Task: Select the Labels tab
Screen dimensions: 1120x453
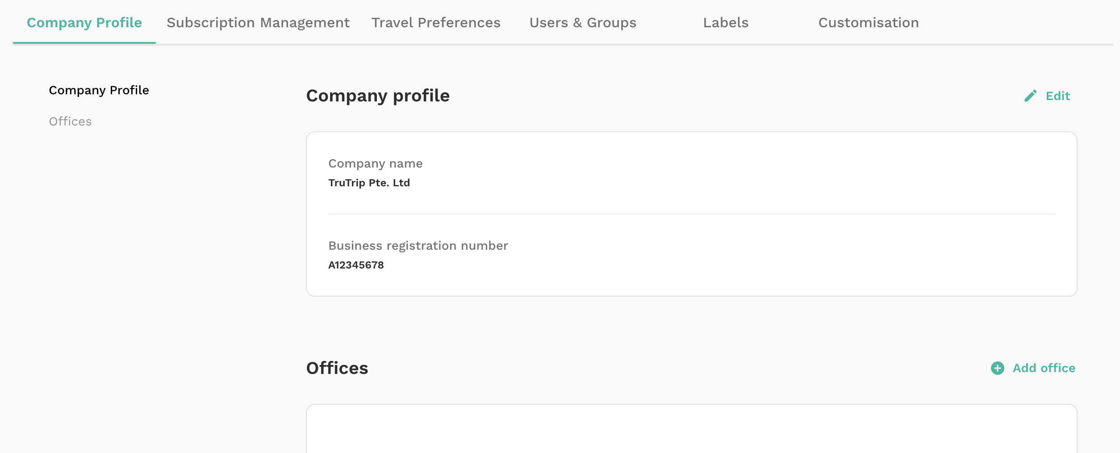Action: (726, 22)
